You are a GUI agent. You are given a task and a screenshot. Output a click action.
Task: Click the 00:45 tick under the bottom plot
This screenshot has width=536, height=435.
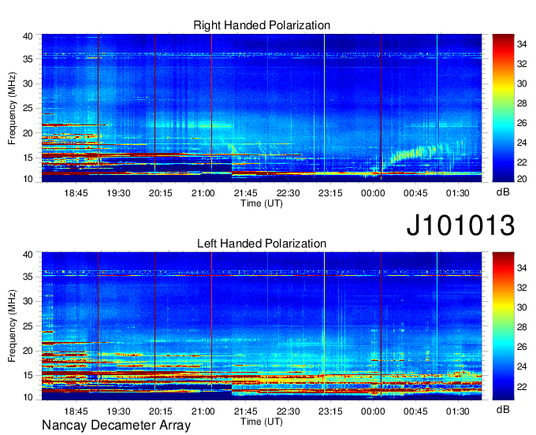[x=415, y=411]
